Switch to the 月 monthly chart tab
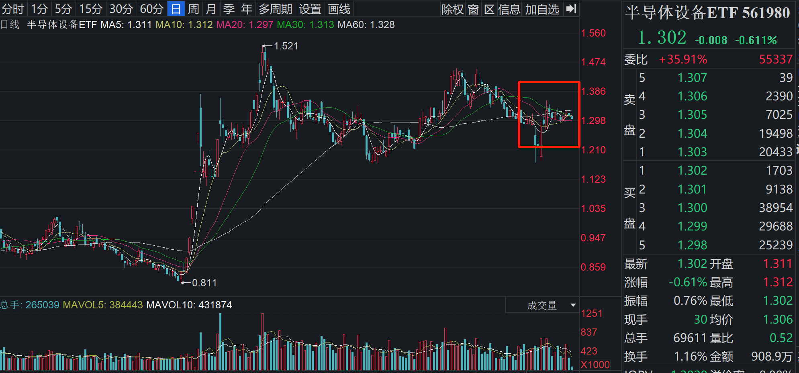799x373 pixels. tap(211, 8)
